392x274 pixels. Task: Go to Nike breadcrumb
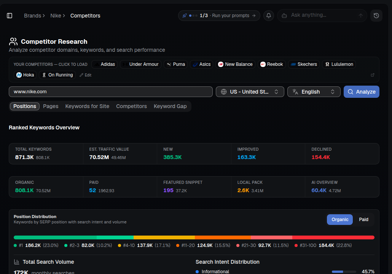click(x=56, y=16)
